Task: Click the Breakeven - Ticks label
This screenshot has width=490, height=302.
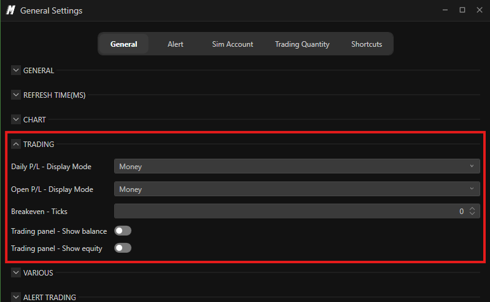Action: click(39, 212)
